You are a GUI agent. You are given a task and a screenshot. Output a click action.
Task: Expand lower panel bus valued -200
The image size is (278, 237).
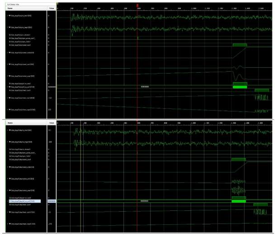[7, 142]
